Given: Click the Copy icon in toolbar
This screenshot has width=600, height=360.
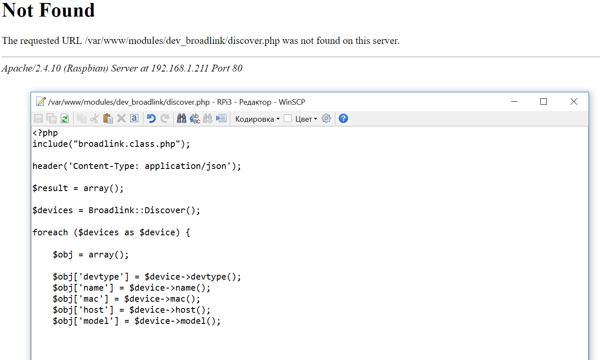Looking at the screenshot, I should click(x=82, y=119).
